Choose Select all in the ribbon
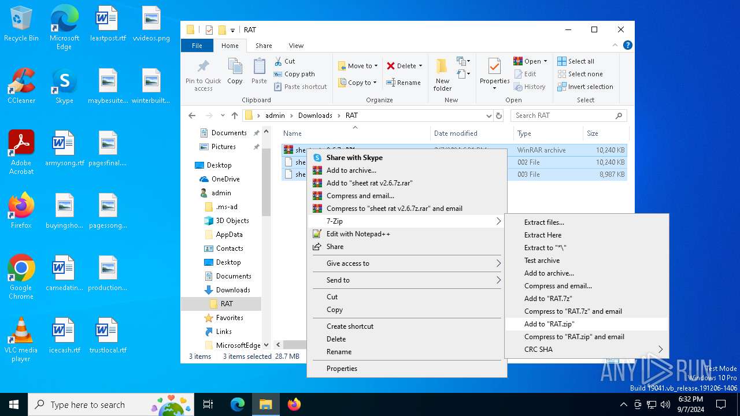 pyautogui.click(x=576, y=61)
